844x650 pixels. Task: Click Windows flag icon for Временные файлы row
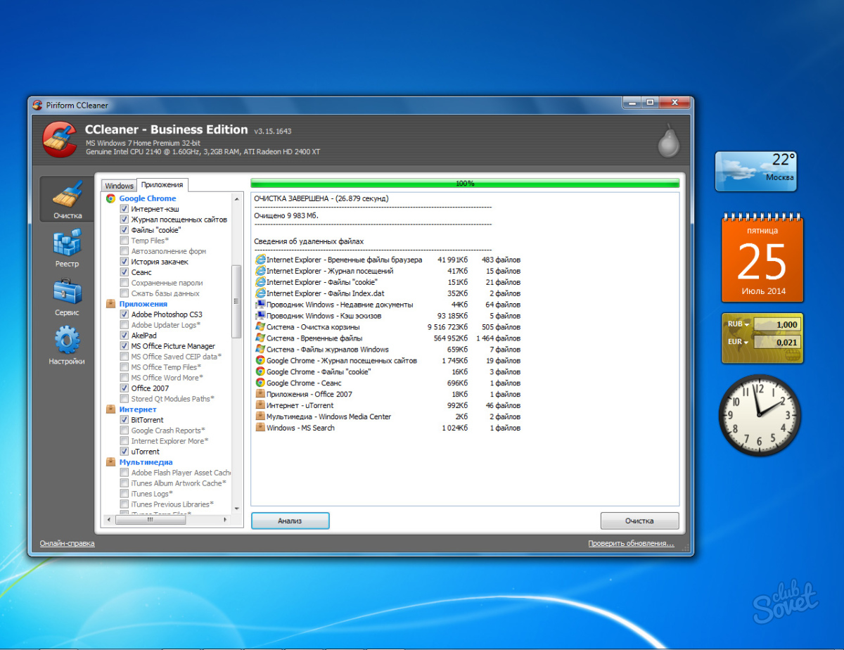[260, 338]
